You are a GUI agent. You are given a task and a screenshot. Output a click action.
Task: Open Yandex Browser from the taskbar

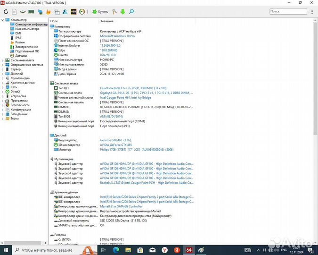coord(164,250)
